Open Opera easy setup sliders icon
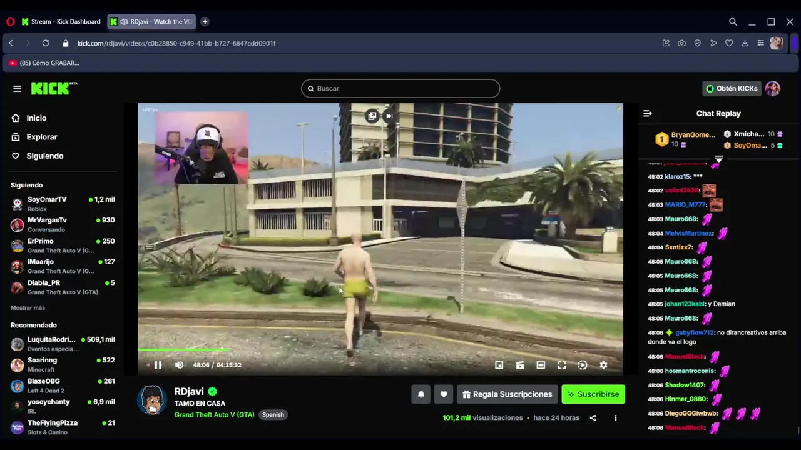801x450 pixels. tap(760, 43)
